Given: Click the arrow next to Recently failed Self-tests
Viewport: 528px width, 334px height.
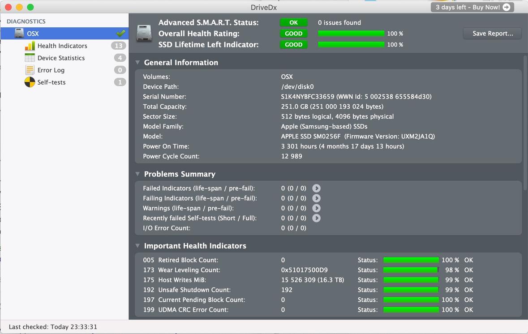Looking at the screenshot, I should pos(316,218).
